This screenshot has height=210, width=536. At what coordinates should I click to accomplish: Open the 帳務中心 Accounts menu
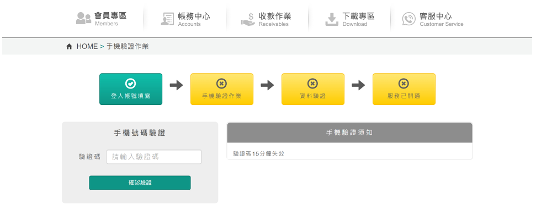click(185, 19)
